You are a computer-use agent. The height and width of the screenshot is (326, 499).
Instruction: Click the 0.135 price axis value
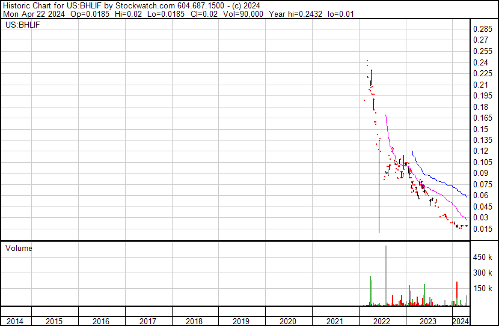pyautogui.click(x=483, y=140)
